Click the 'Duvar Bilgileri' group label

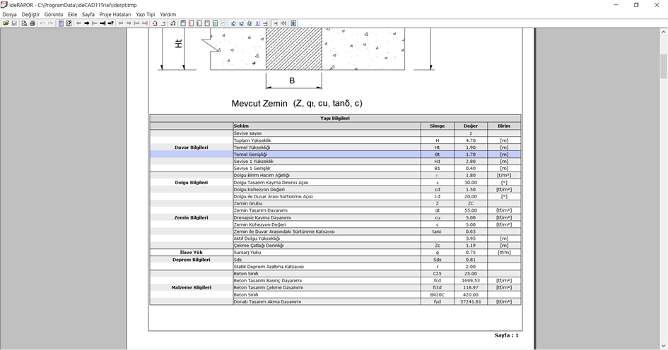(192, 147)
